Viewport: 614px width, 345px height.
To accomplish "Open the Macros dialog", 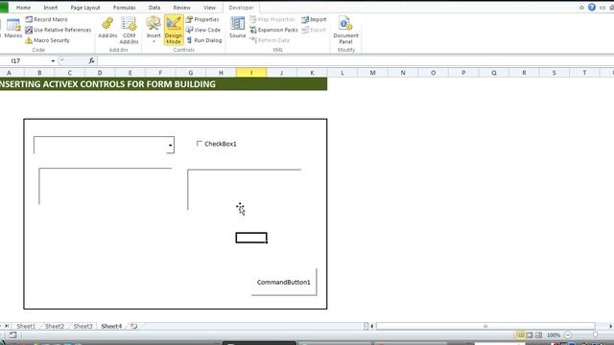I will click(12, 28).
